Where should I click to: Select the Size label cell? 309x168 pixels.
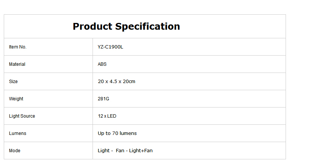coord(48,81)
